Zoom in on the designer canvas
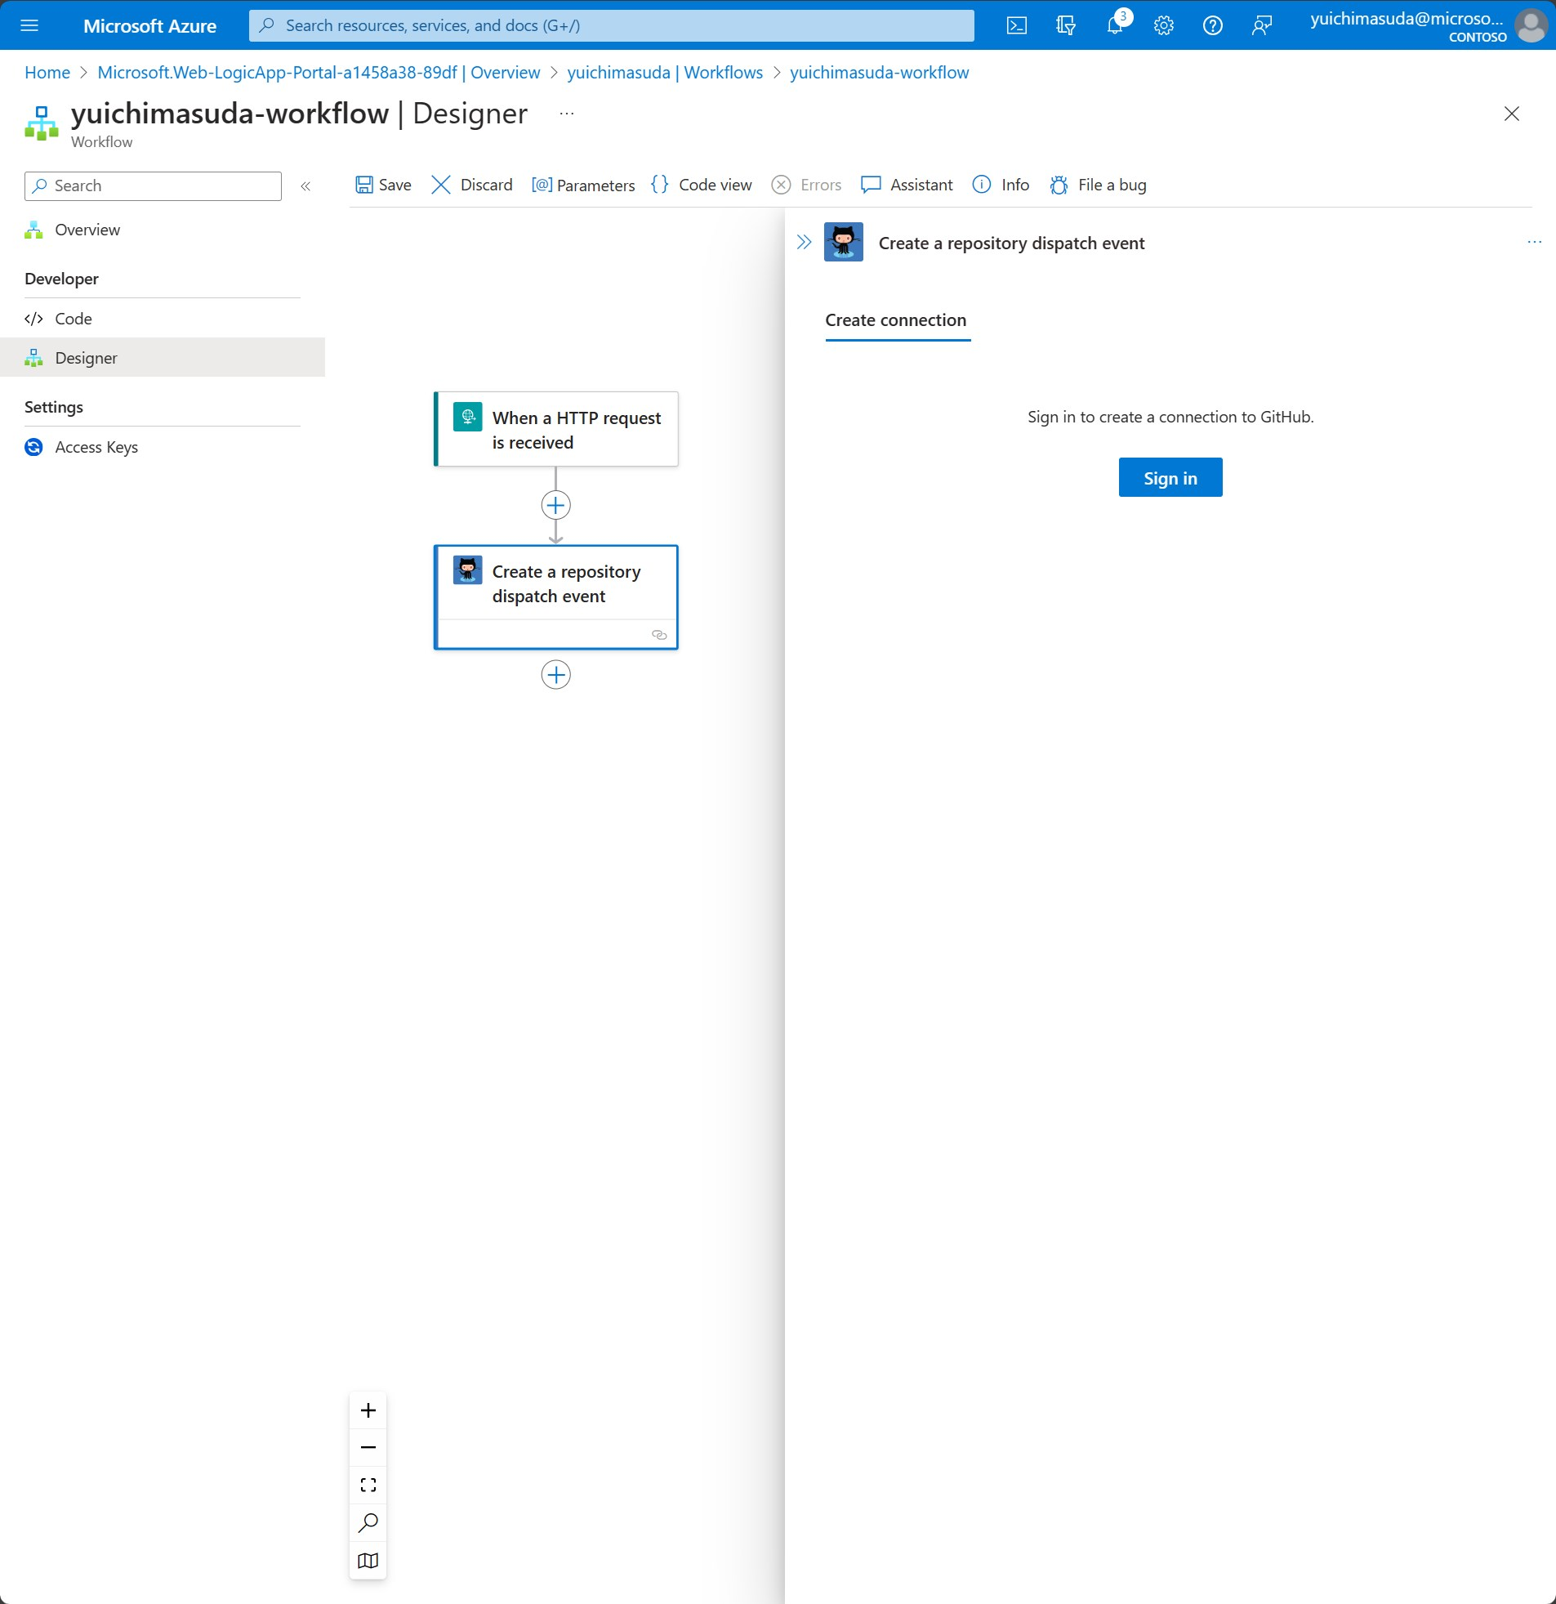This screenshot has width=1556, height=1604. click(368, 1410)
